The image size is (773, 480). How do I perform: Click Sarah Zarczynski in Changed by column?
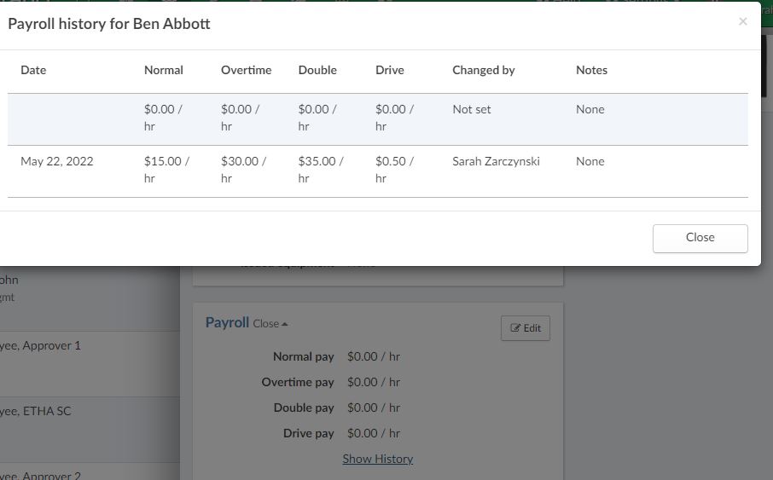tap(496, 161)
